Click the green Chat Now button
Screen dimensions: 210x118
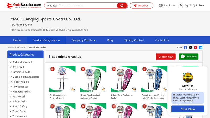pyautogui.click(x=188, y=57)
